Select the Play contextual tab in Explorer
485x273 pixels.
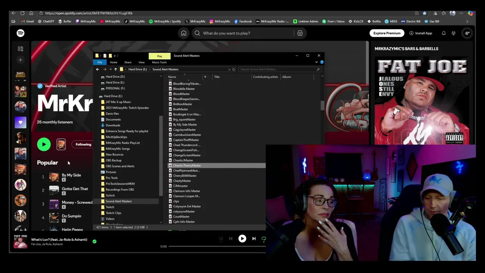click(160, 56)
